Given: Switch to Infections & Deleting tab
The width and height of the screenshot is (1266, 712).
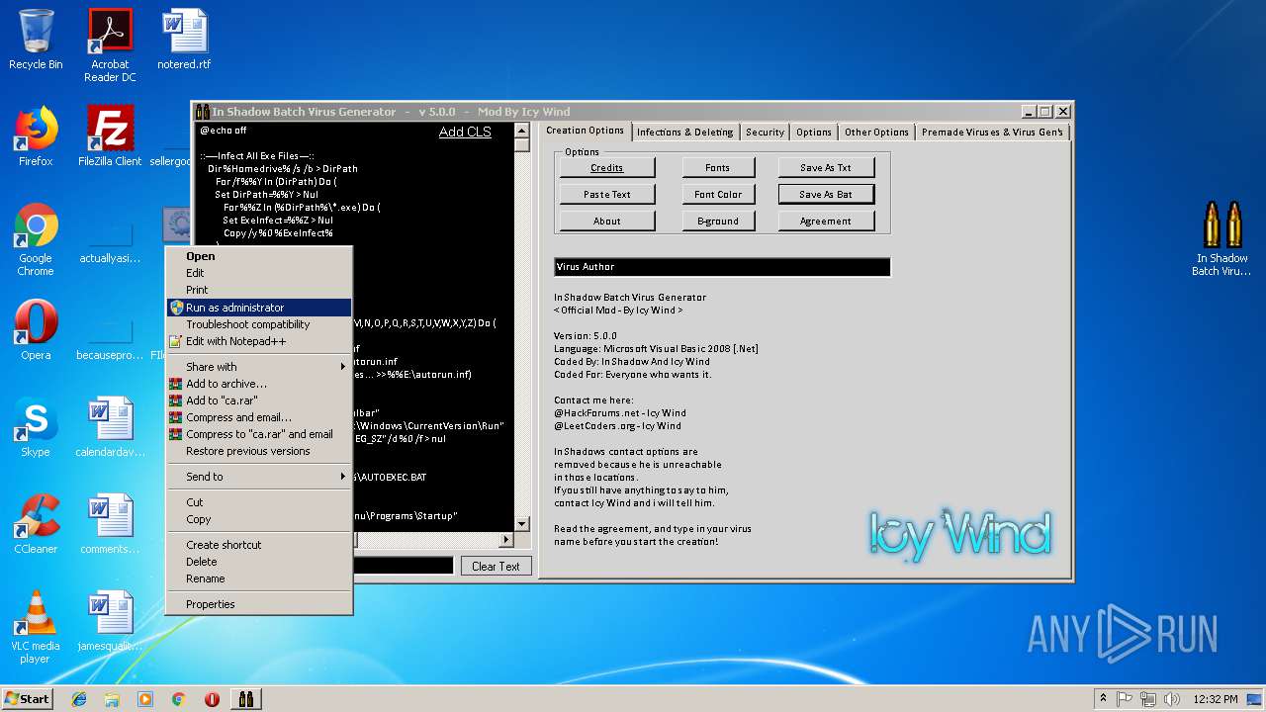Looking at the screenshot, I should (x=684, y=132).
